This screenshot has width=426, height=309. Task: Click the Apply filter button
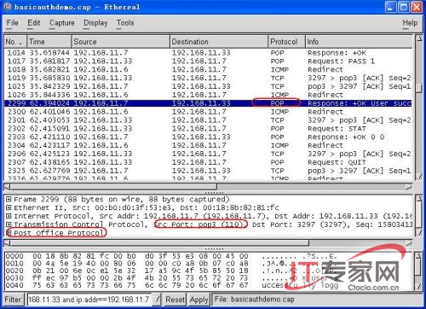click(199, 300)
